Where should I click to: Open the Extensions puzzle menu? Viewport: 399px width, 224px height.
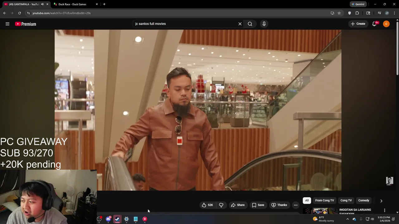357,13
